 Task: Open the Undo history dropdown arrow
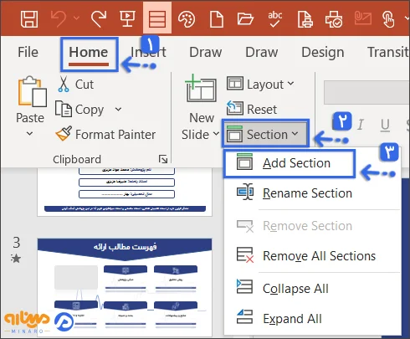(x=76, y=18)
